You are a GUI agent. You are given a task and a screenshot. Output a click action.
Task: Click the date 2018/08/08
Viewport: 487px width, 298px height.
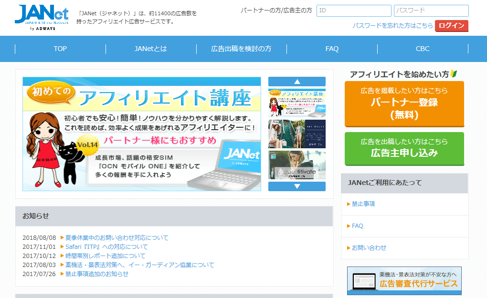tap(39, 238)
